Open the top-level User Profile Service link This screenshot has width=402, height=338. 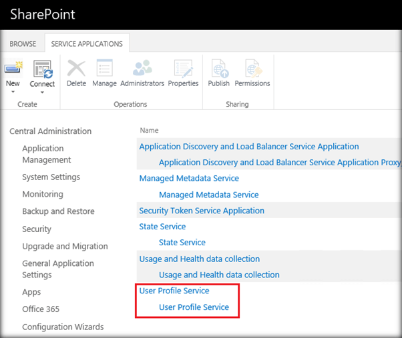click(174, 291)
